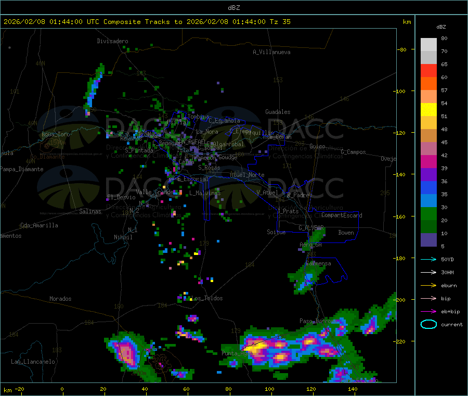Click the A_Villanueva map label
The image size is (468, 396).
click(x=271, y=52)
